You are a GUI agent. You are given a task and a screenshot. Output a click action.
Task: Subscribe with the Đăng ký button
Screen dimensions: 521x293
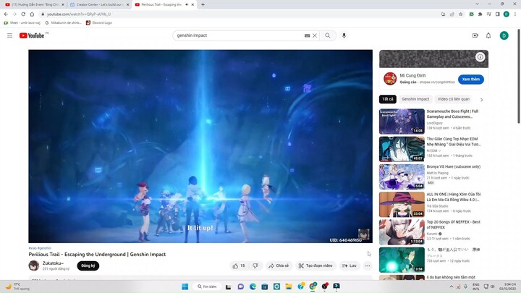point(88,266)
